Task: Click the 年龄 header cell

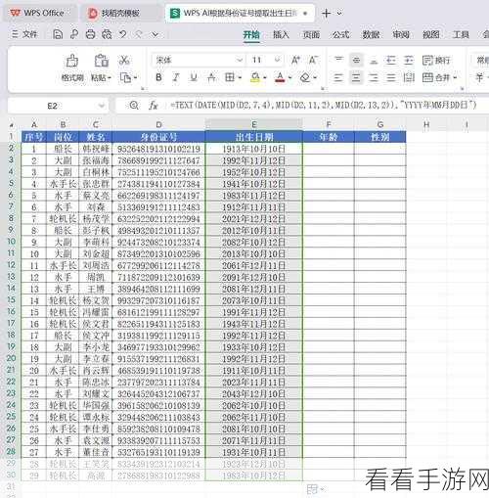Action: click(x=329, y=137)
